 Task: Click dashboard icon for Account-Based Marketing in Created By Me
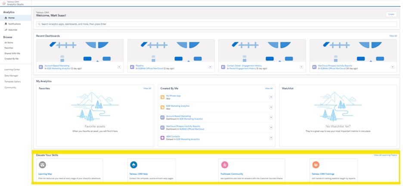(x=162, y=118)
